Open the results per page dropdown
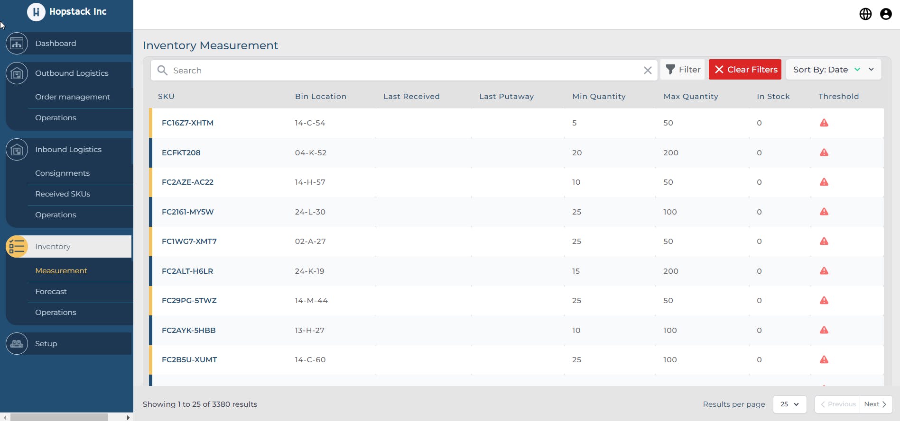Viewport: 900px width, 421px height. click(x=789, y=404)
